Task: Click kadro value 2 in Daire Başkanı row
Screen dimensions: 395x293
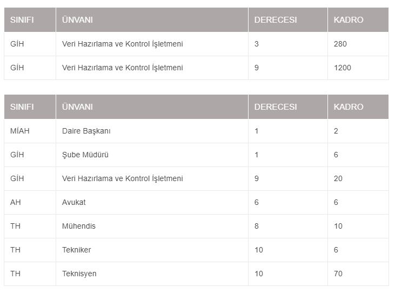Action: (x=358, y=131)
